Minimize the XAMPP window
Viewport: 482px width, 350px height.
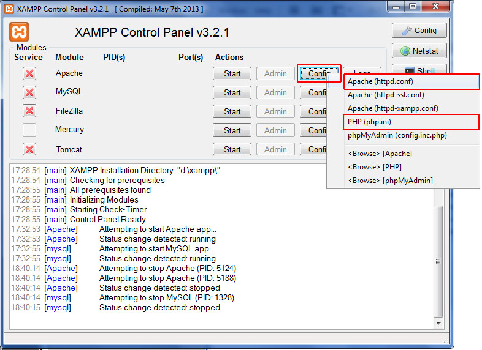(396, 6)
